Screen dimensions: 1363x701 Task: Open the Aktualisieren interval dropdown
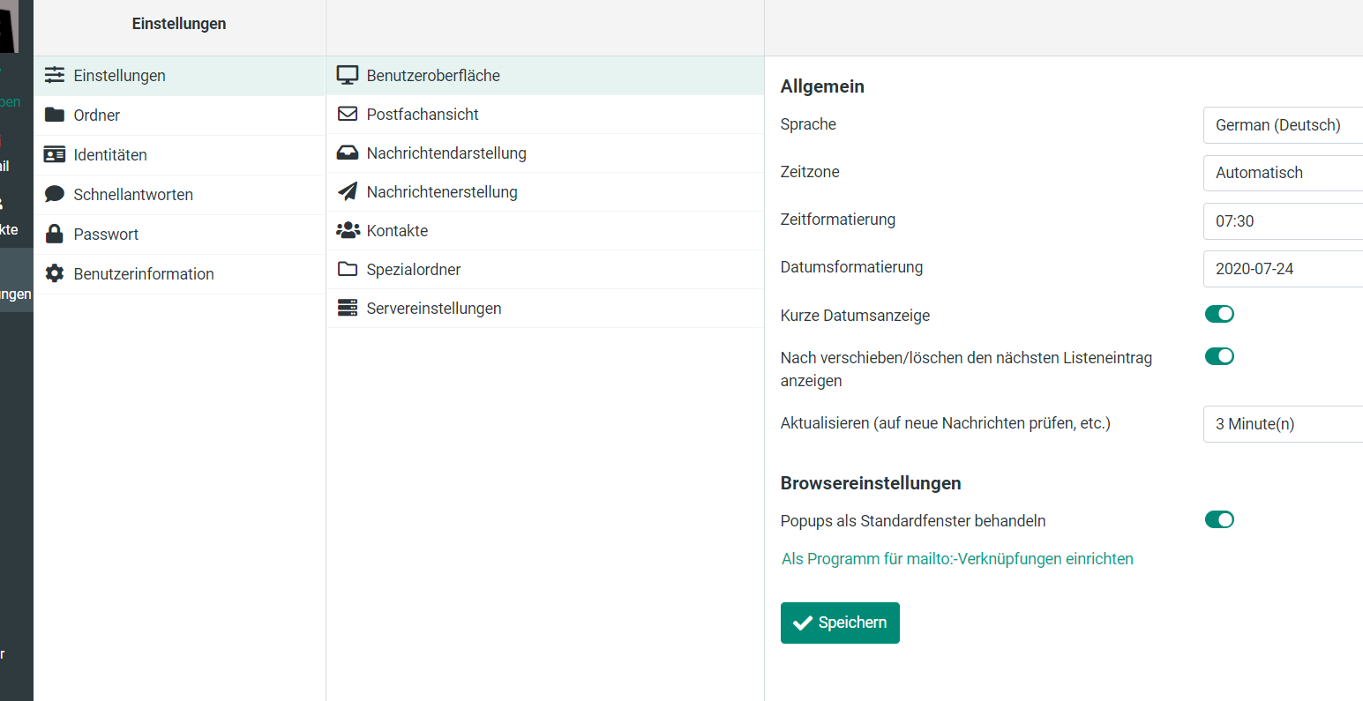(x=1283, y=424)
